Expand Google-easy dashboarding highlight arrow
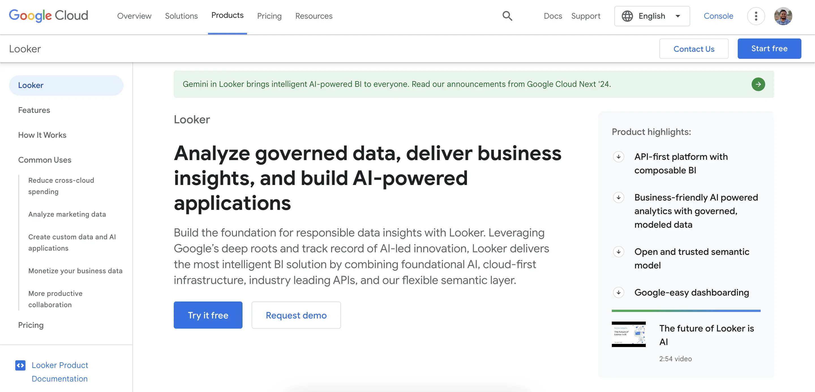The image size is (815, 392). 619,292
